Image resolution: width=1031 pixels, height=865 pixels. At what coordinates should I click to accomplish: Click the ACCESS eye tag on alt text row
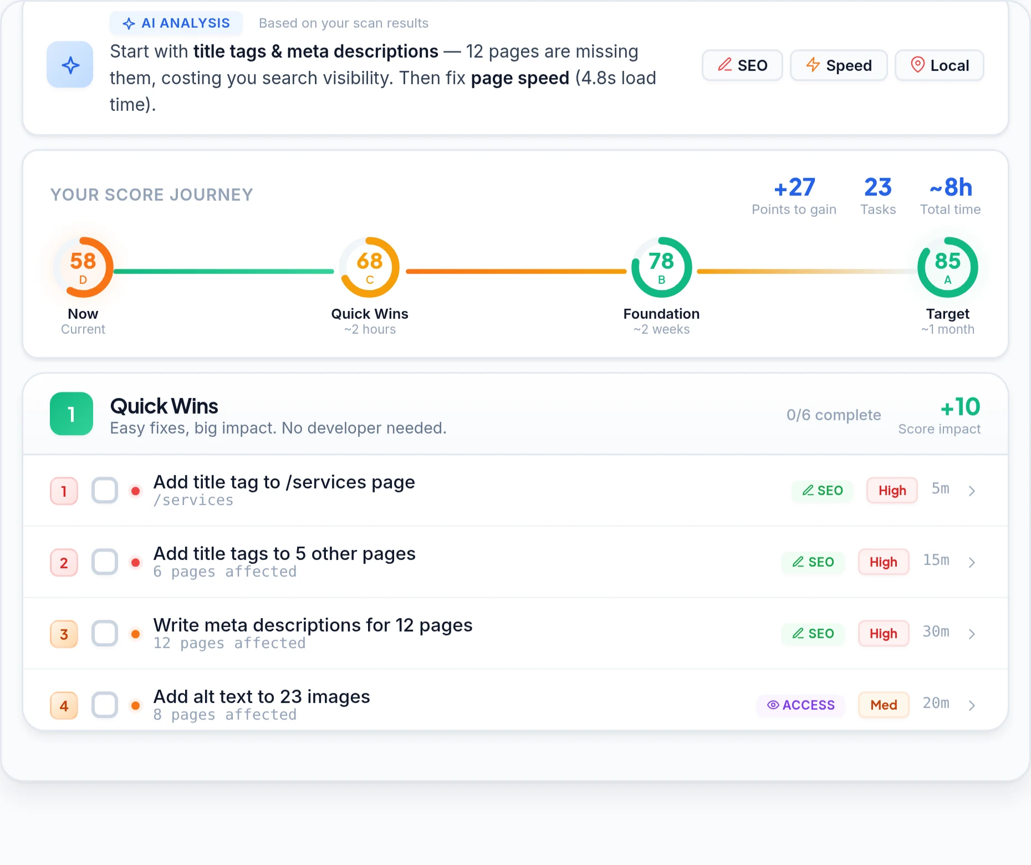(801, 705)
